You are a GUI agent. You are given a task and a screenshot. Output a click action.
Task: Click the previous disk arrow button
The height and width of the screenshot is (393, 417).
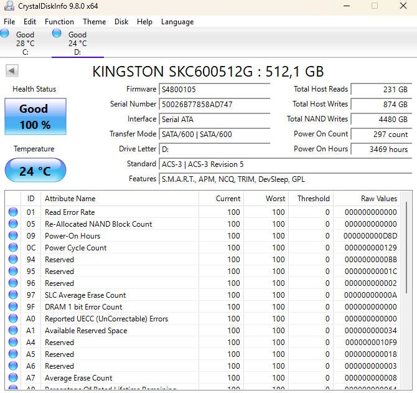pos(12,71)
